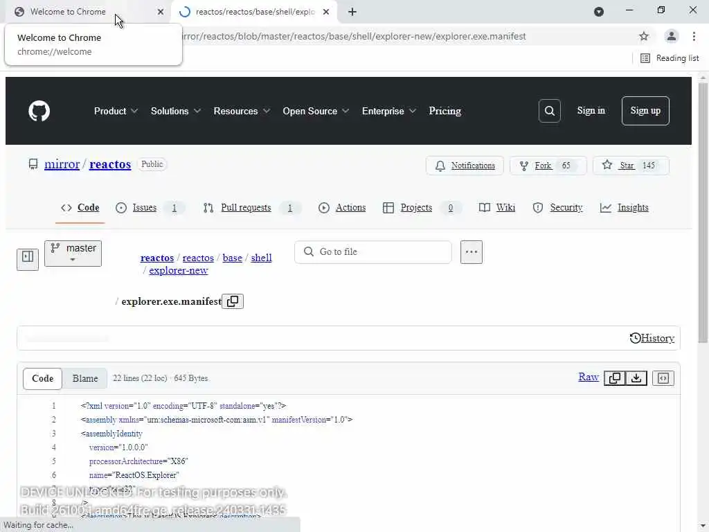Image resolution: width=709 pixels, height=532 pixels.
Task: Click the processorArchitecture="X86" code line
Action: pos(138,461)
